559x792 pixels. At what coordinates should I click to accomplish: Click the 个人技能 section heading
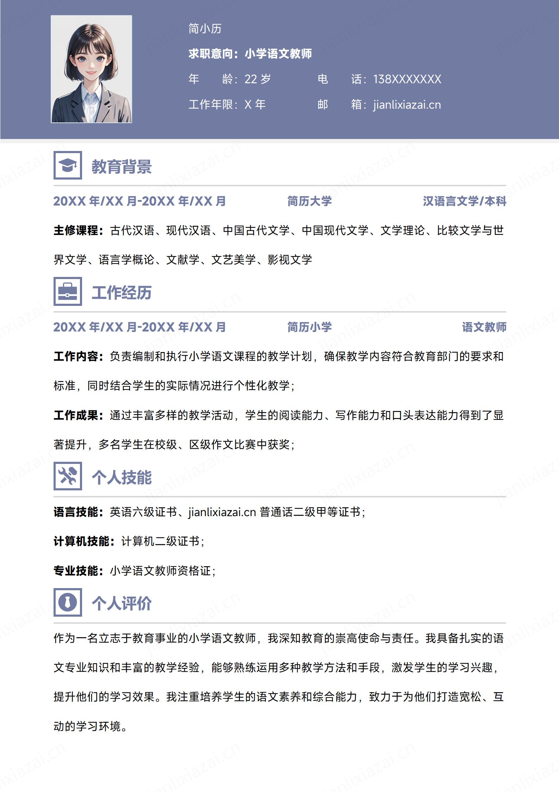(x=122, y=477)
